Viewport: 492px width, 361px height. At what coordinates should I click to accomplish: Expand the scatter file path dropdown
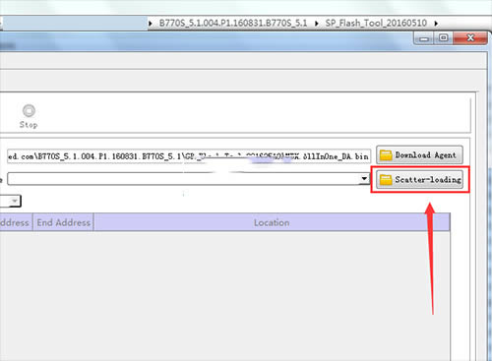[x=364, y=179]
